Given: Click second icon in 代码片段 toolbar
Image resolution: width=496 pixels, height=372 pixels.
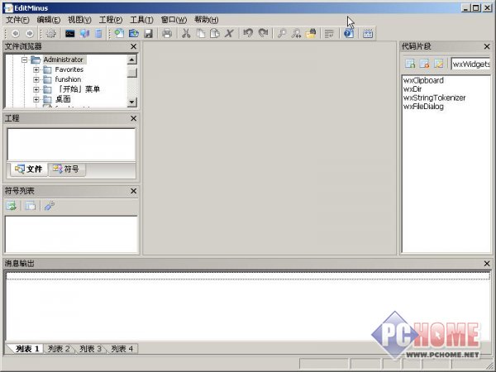Looking at the screenshot, I should pos(424,64).
